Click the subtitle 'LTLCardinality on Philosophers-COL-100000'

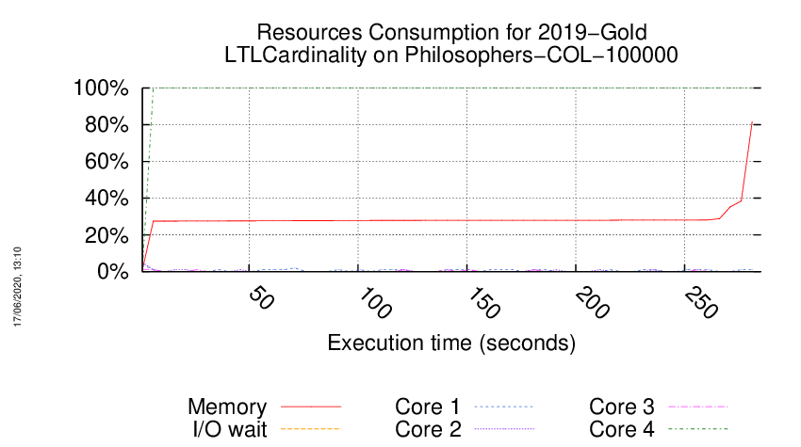click(451, 56)
